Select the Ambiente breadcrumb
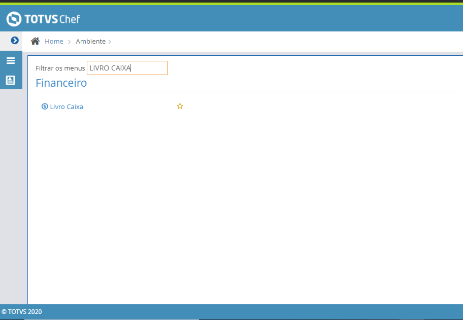The image size is (463, 320). click(91, 41)
